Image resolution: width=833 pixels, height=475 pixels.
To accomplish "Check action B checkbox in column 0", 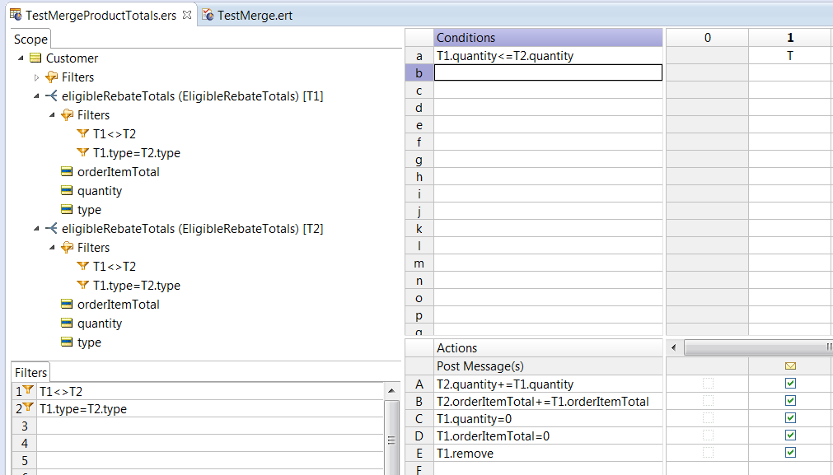I will 708,401.
